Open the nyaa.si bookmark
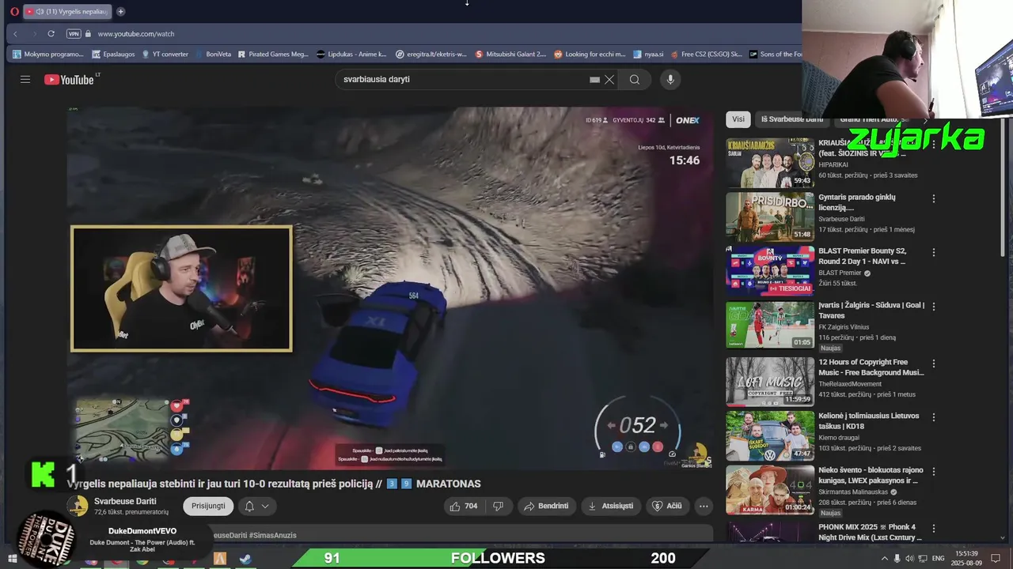The height and width of the screenshot is (569, 1013). pyautogui.click(x=648, y=55)
